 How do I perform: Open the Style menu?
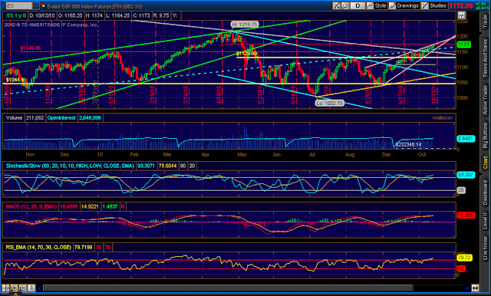click(x=377, y=5)
